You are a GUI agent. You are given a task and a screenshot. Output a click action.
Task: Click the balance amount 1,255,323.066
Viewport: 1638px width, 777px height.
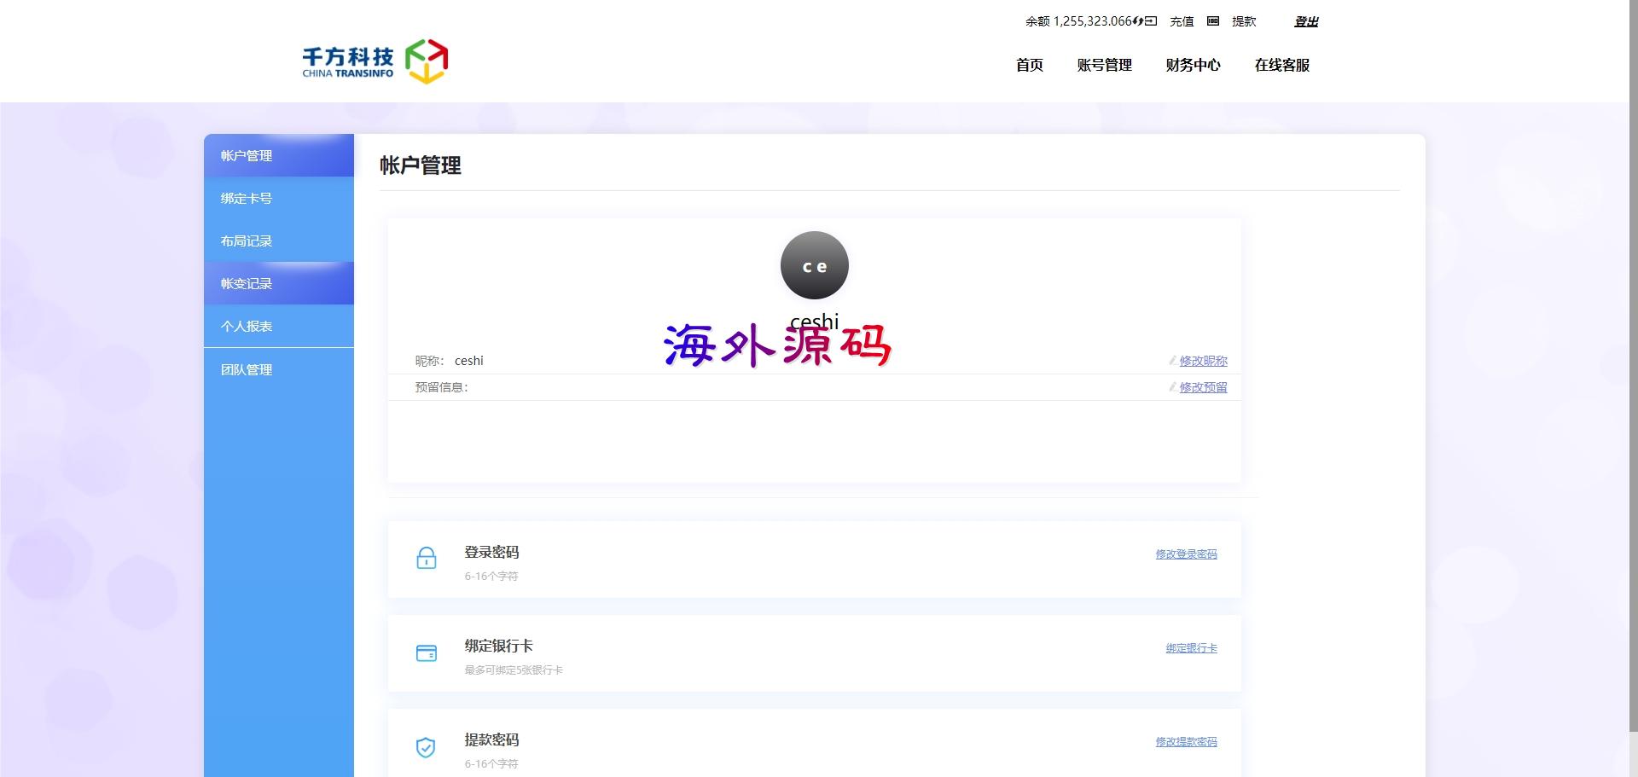coord(1093,21)
